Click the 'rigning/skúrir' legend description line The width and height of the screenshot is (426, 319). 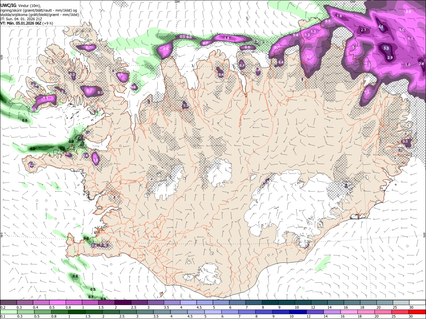(x=39, y=10)
